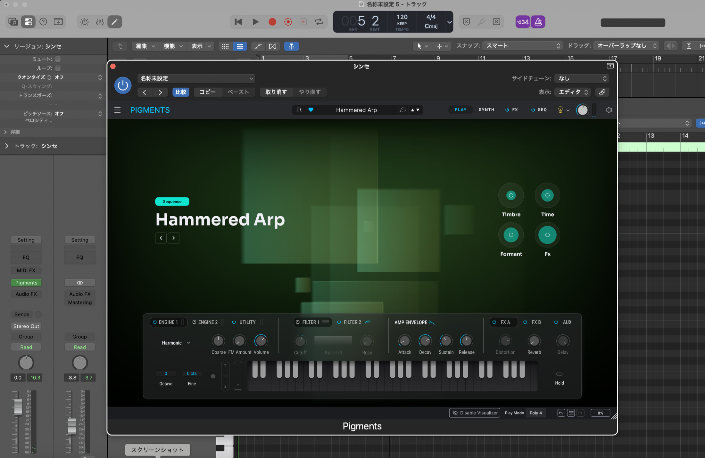Enable the metronome click icon

click(538, 22)
